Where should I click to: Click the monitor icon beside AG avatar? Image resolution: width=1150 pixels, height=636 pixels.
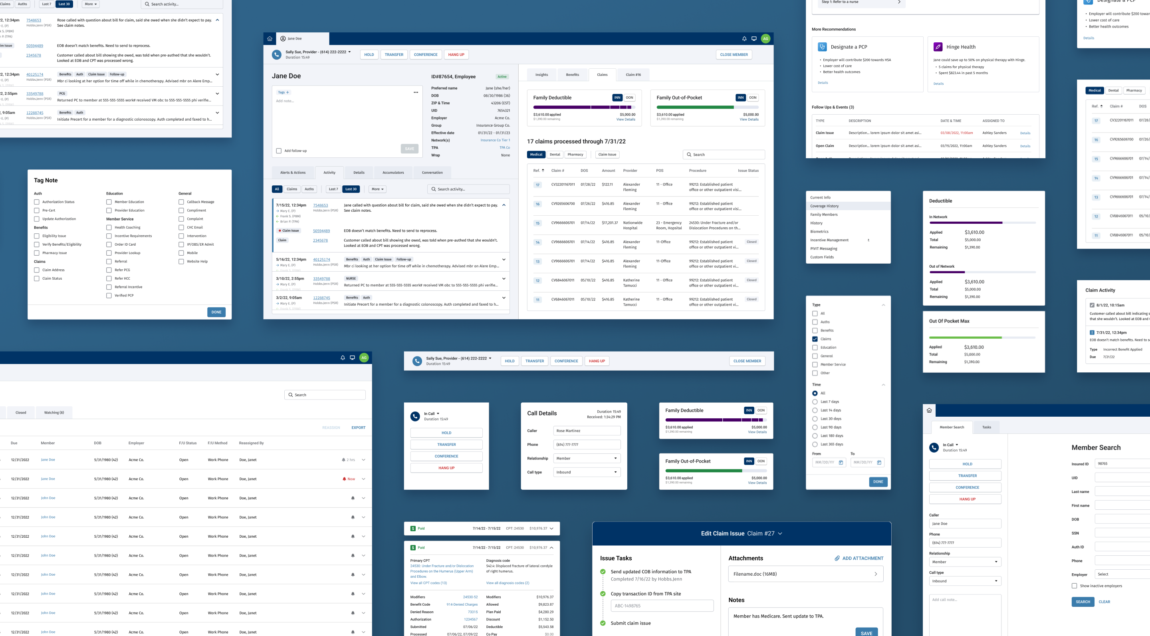click(x=754, y=39)
